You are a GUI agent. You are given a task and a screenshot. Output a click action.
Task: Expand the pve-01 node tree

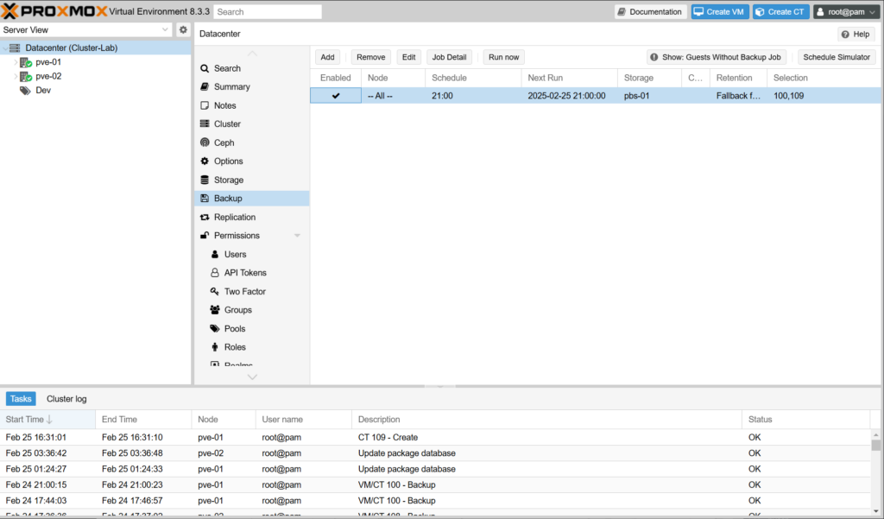(15, 62)
